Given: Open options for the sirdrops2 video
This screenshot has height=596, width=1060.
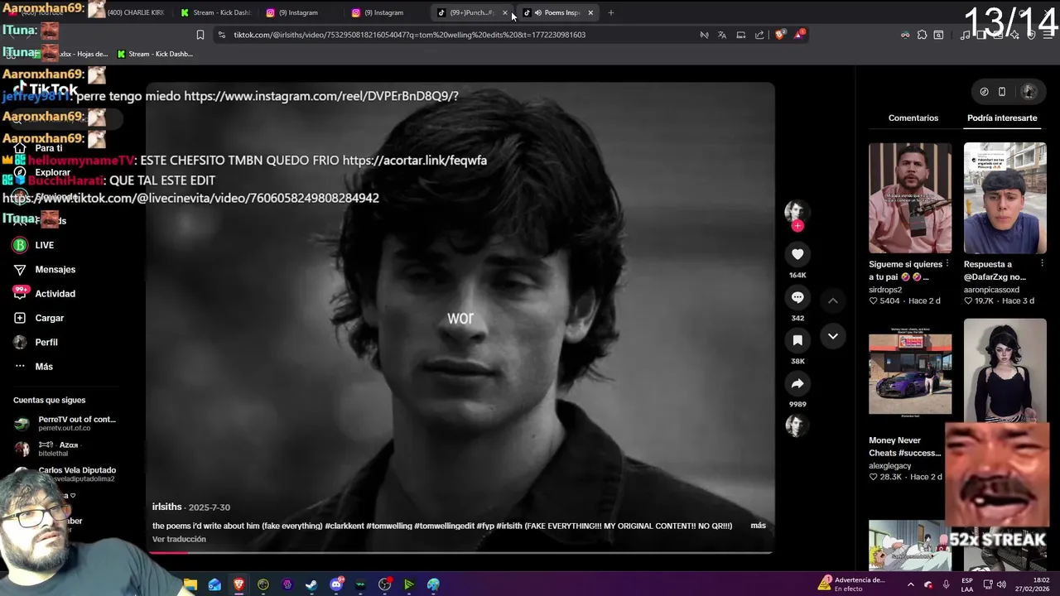Looking at the screenshot, I should tap(947, 264).
